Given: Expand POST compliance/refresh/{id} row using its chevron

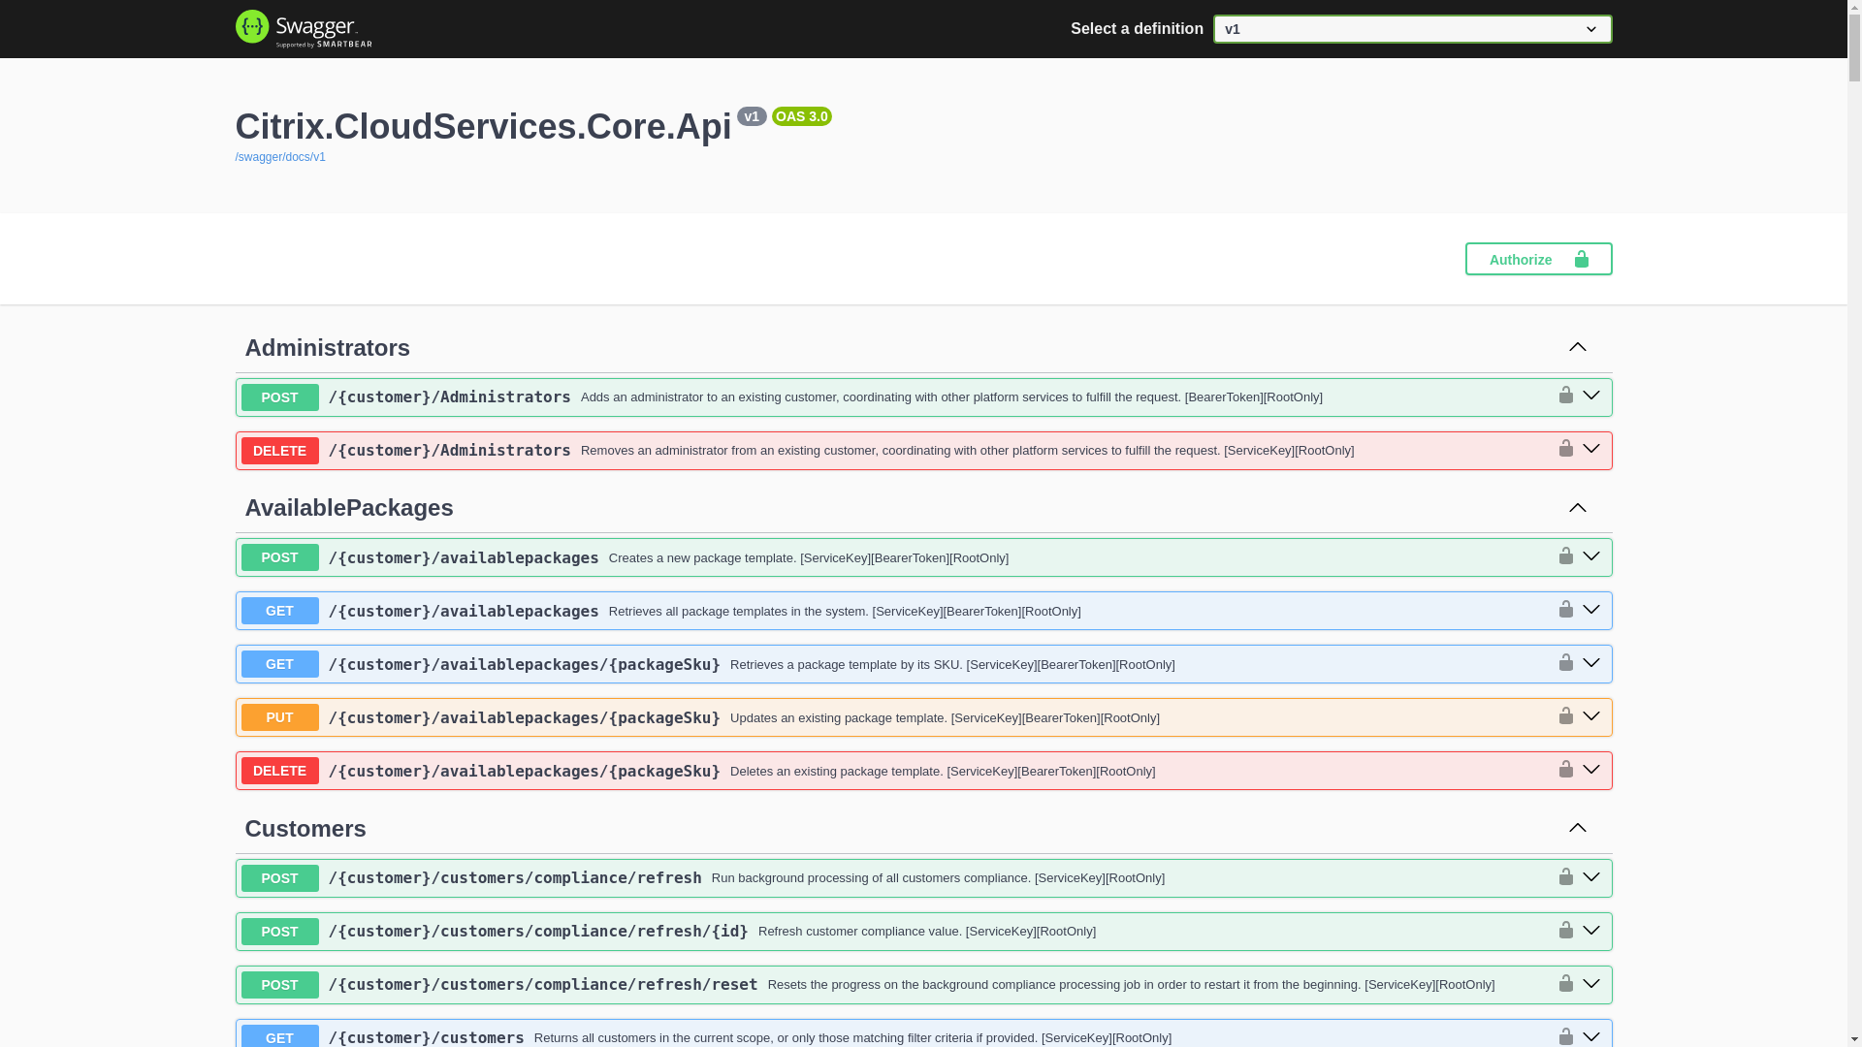Looking at the screenshot, I should (x=1591, y=931).
